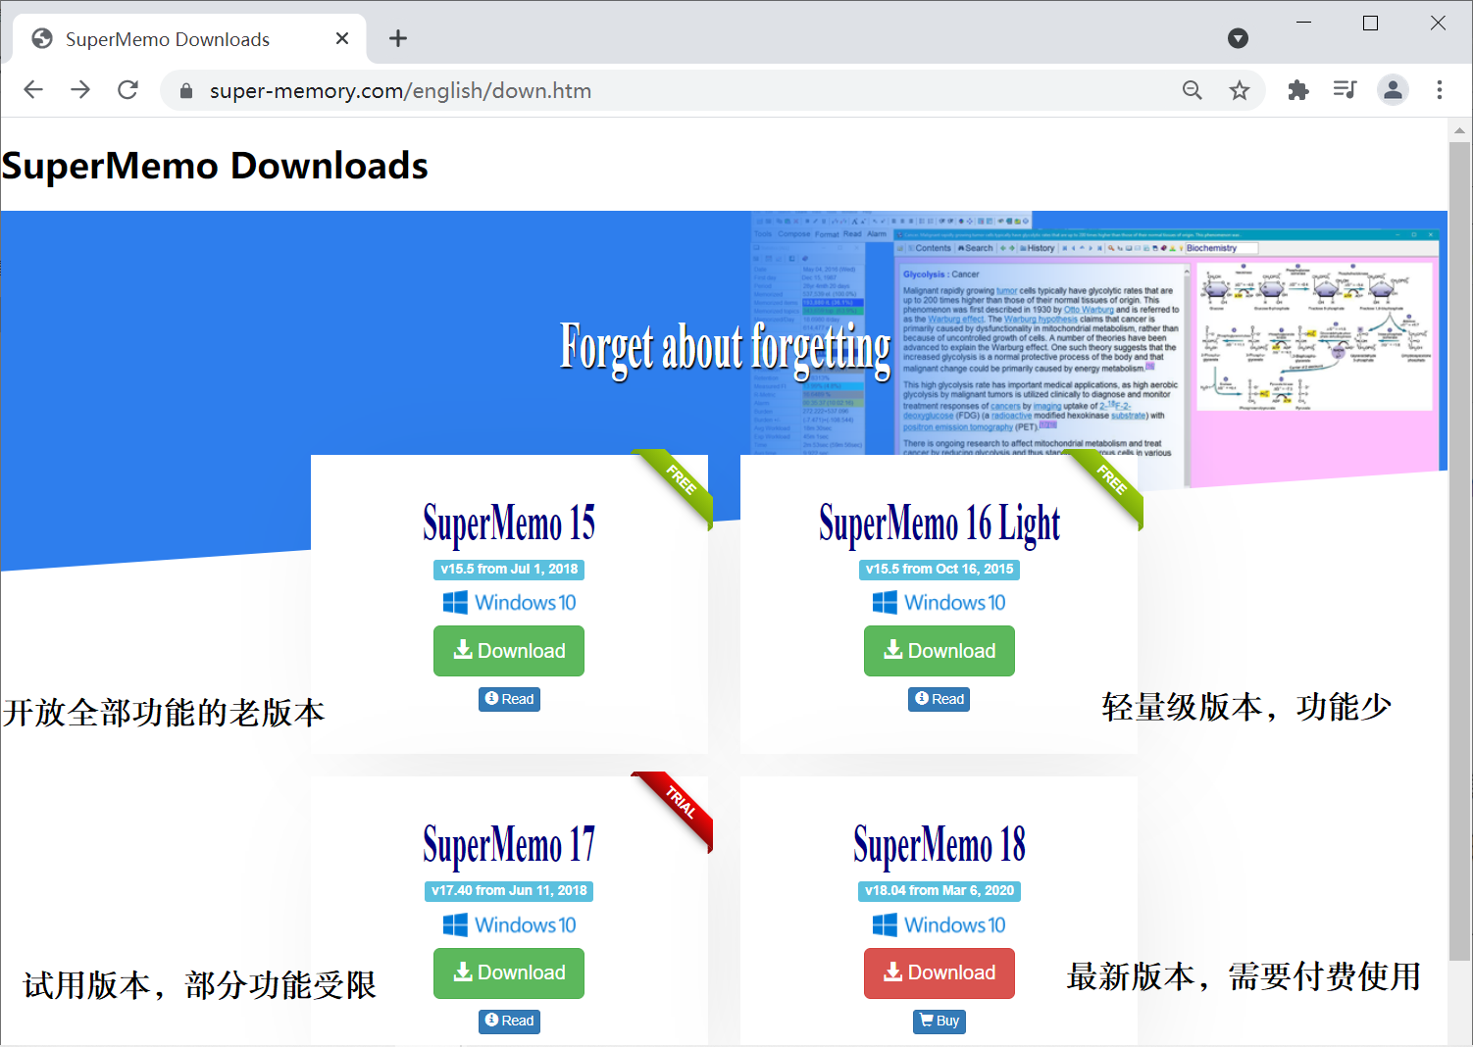Click the FREE ribbon on SuperMemo 16 Light card
This screenshot has height=1047, width=1473.
[1110, 482]
